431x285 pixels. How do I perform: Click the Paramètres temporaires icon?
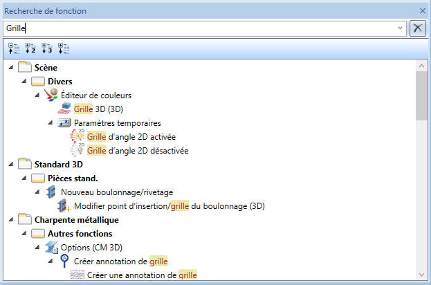point(64,122)
